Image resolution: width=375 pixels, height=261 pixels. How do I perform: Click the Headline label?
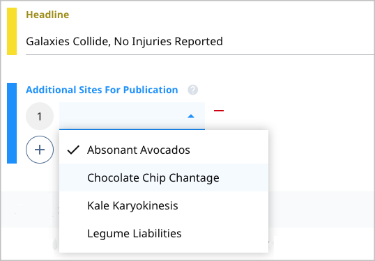47,15
